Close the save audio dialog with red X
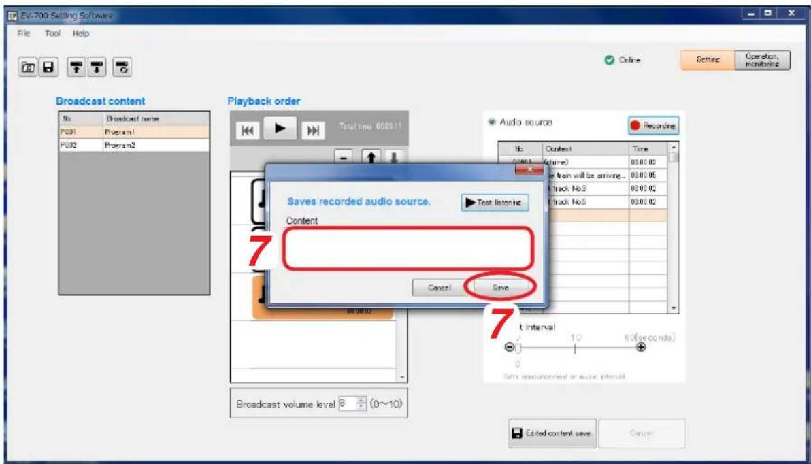This screenshot has height=464, width=811. click(x=529, y=169)
